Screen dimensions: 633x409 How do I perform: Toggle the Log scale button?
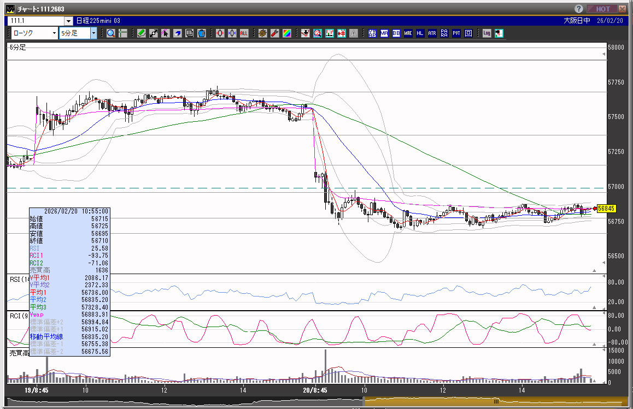click(x=487, y=33)
